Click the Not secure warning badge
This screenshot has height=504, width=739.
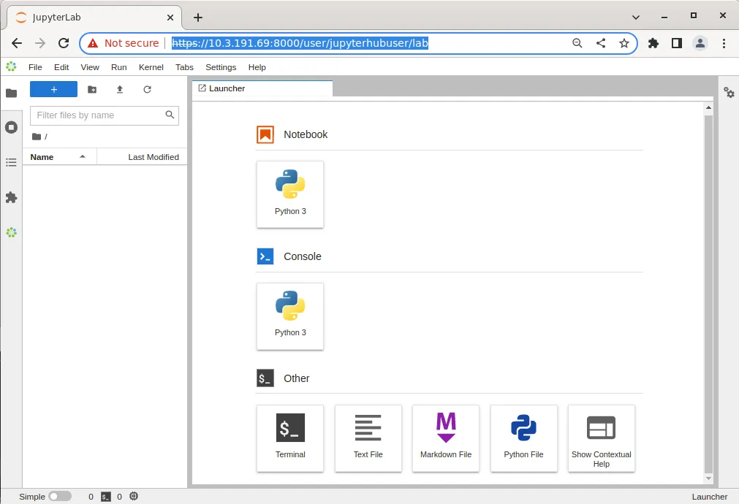(124, 43)
